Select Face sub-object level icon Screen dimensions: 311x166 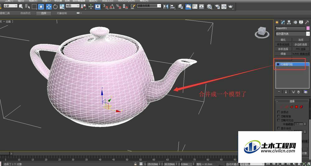click(x=292, y=107)
